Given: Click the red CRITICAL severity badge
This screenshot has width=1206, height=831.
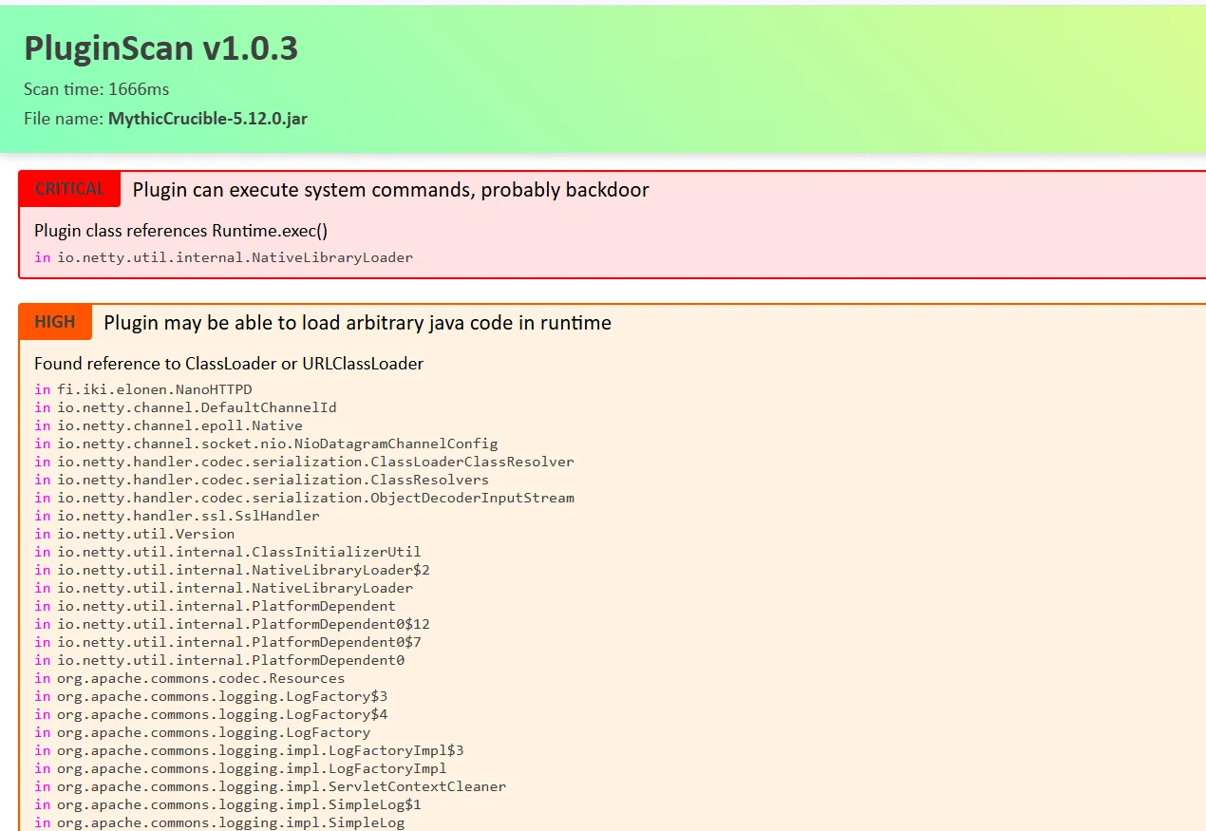Looking at the screenshot, I should tap(69, 189).
